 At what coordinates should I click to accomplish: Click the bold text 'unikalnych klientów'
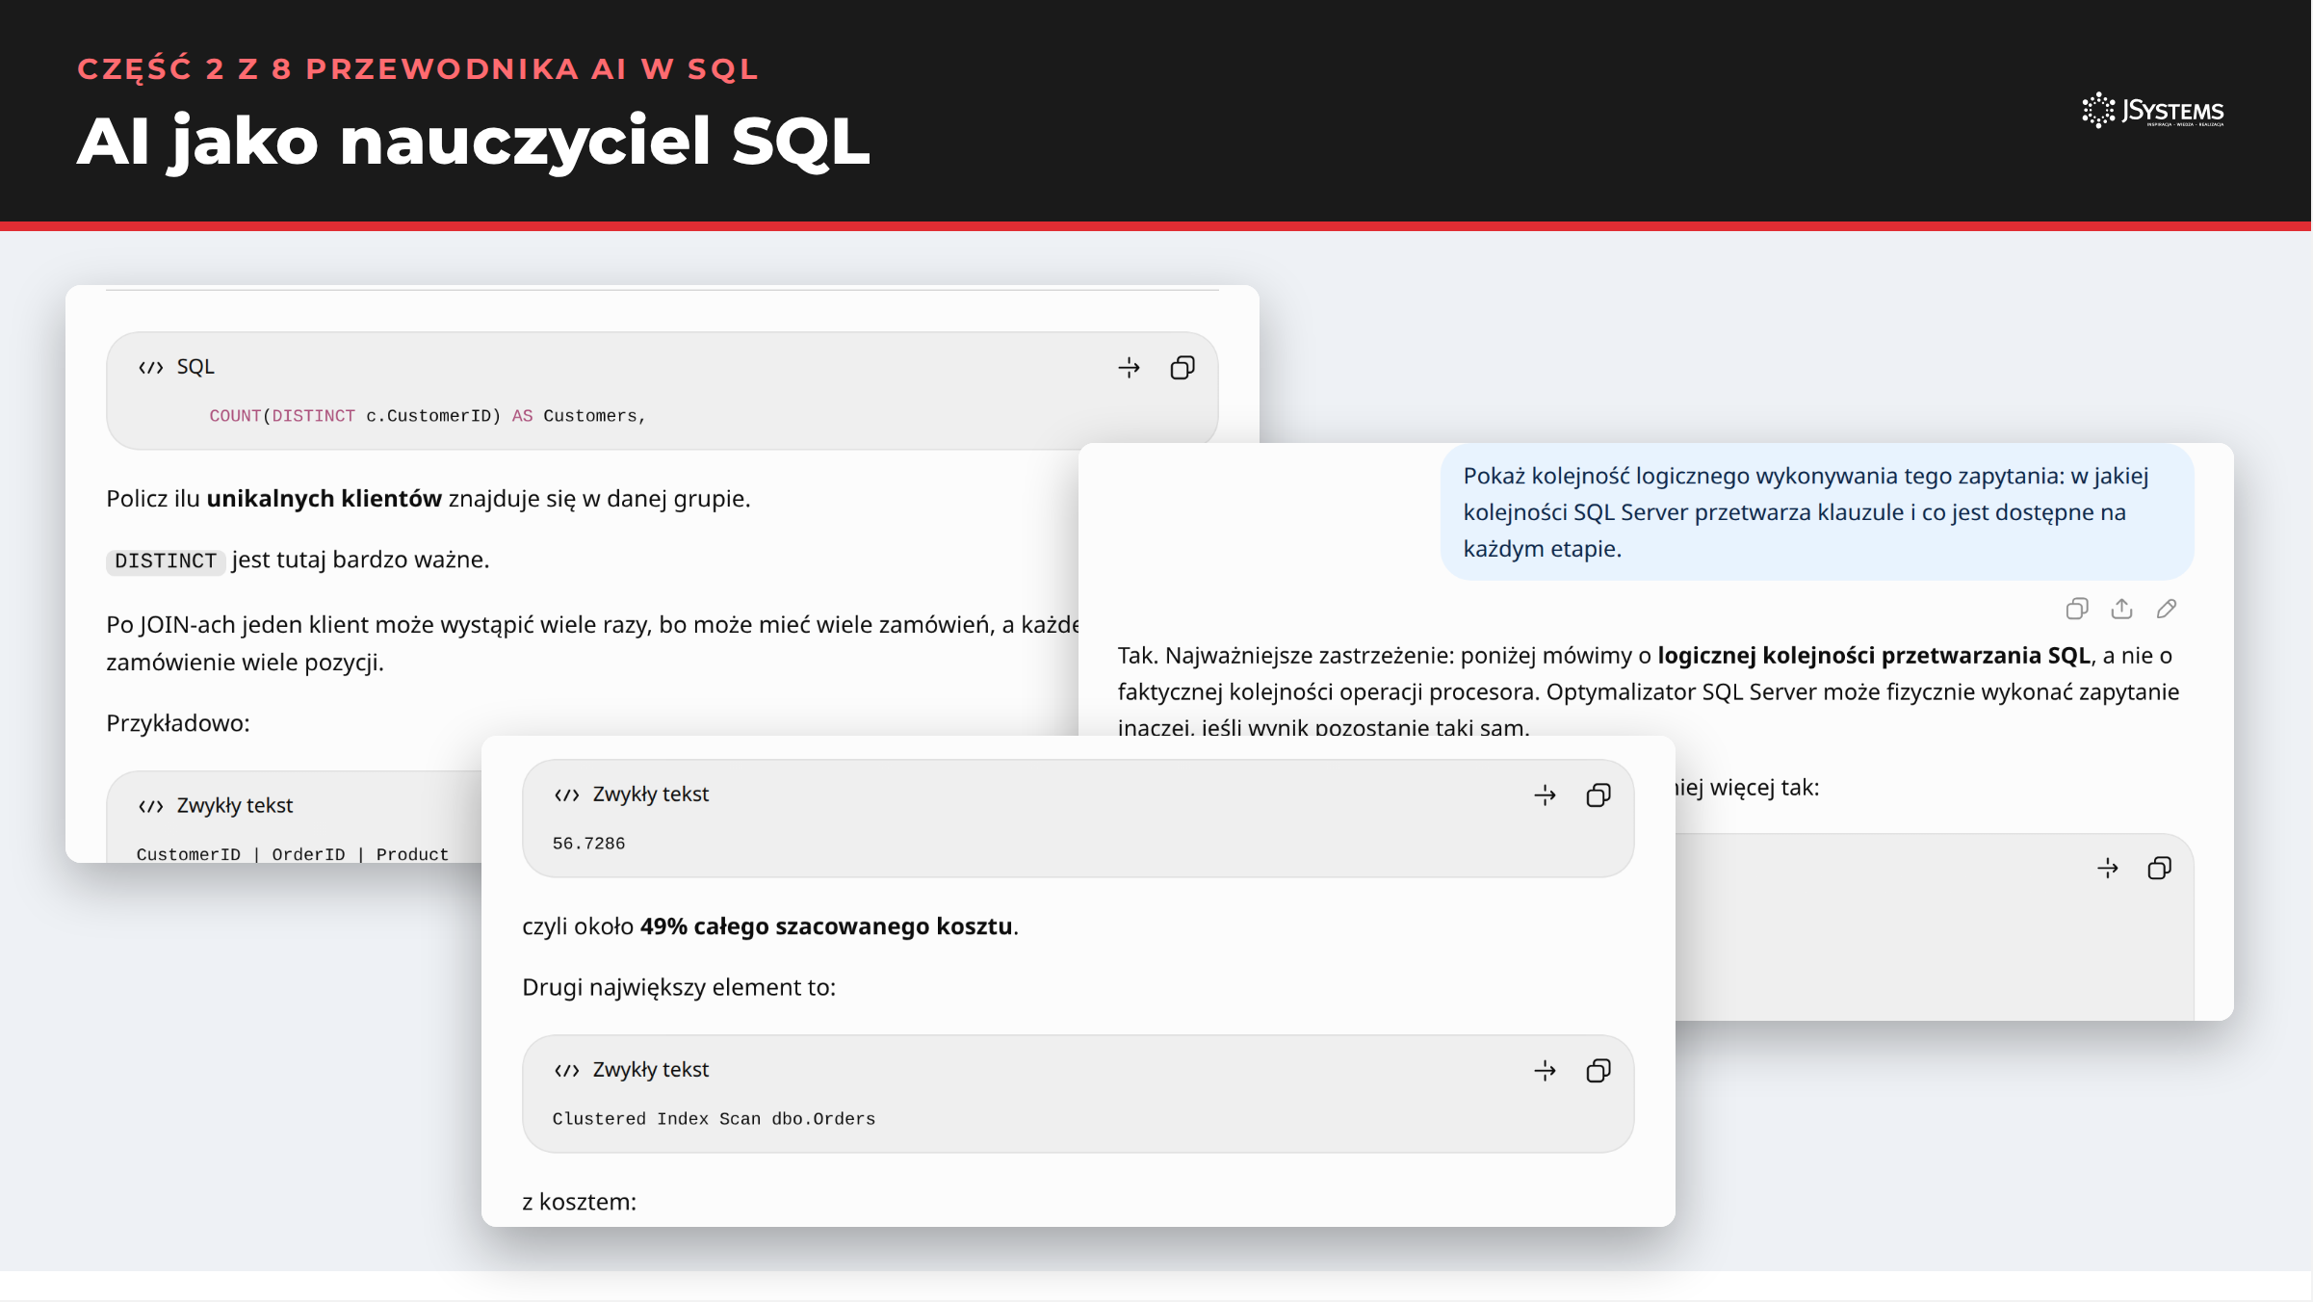tap(325, 499)
